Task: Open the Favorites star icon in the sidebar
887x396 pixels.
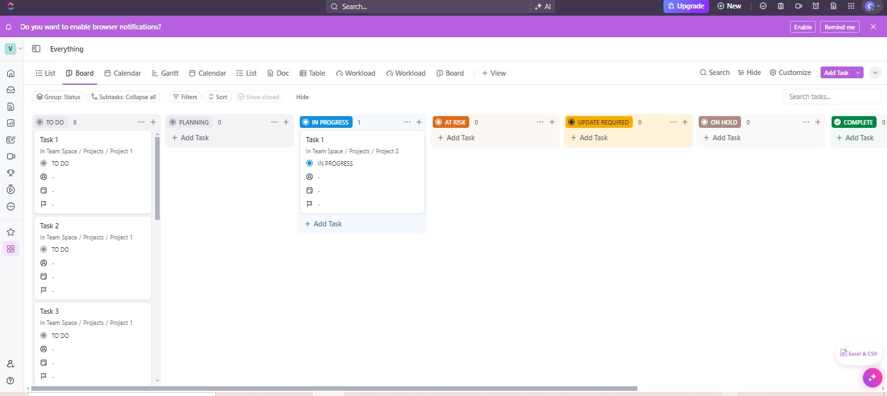Action: pyautogui.click(x=10, y=232)
